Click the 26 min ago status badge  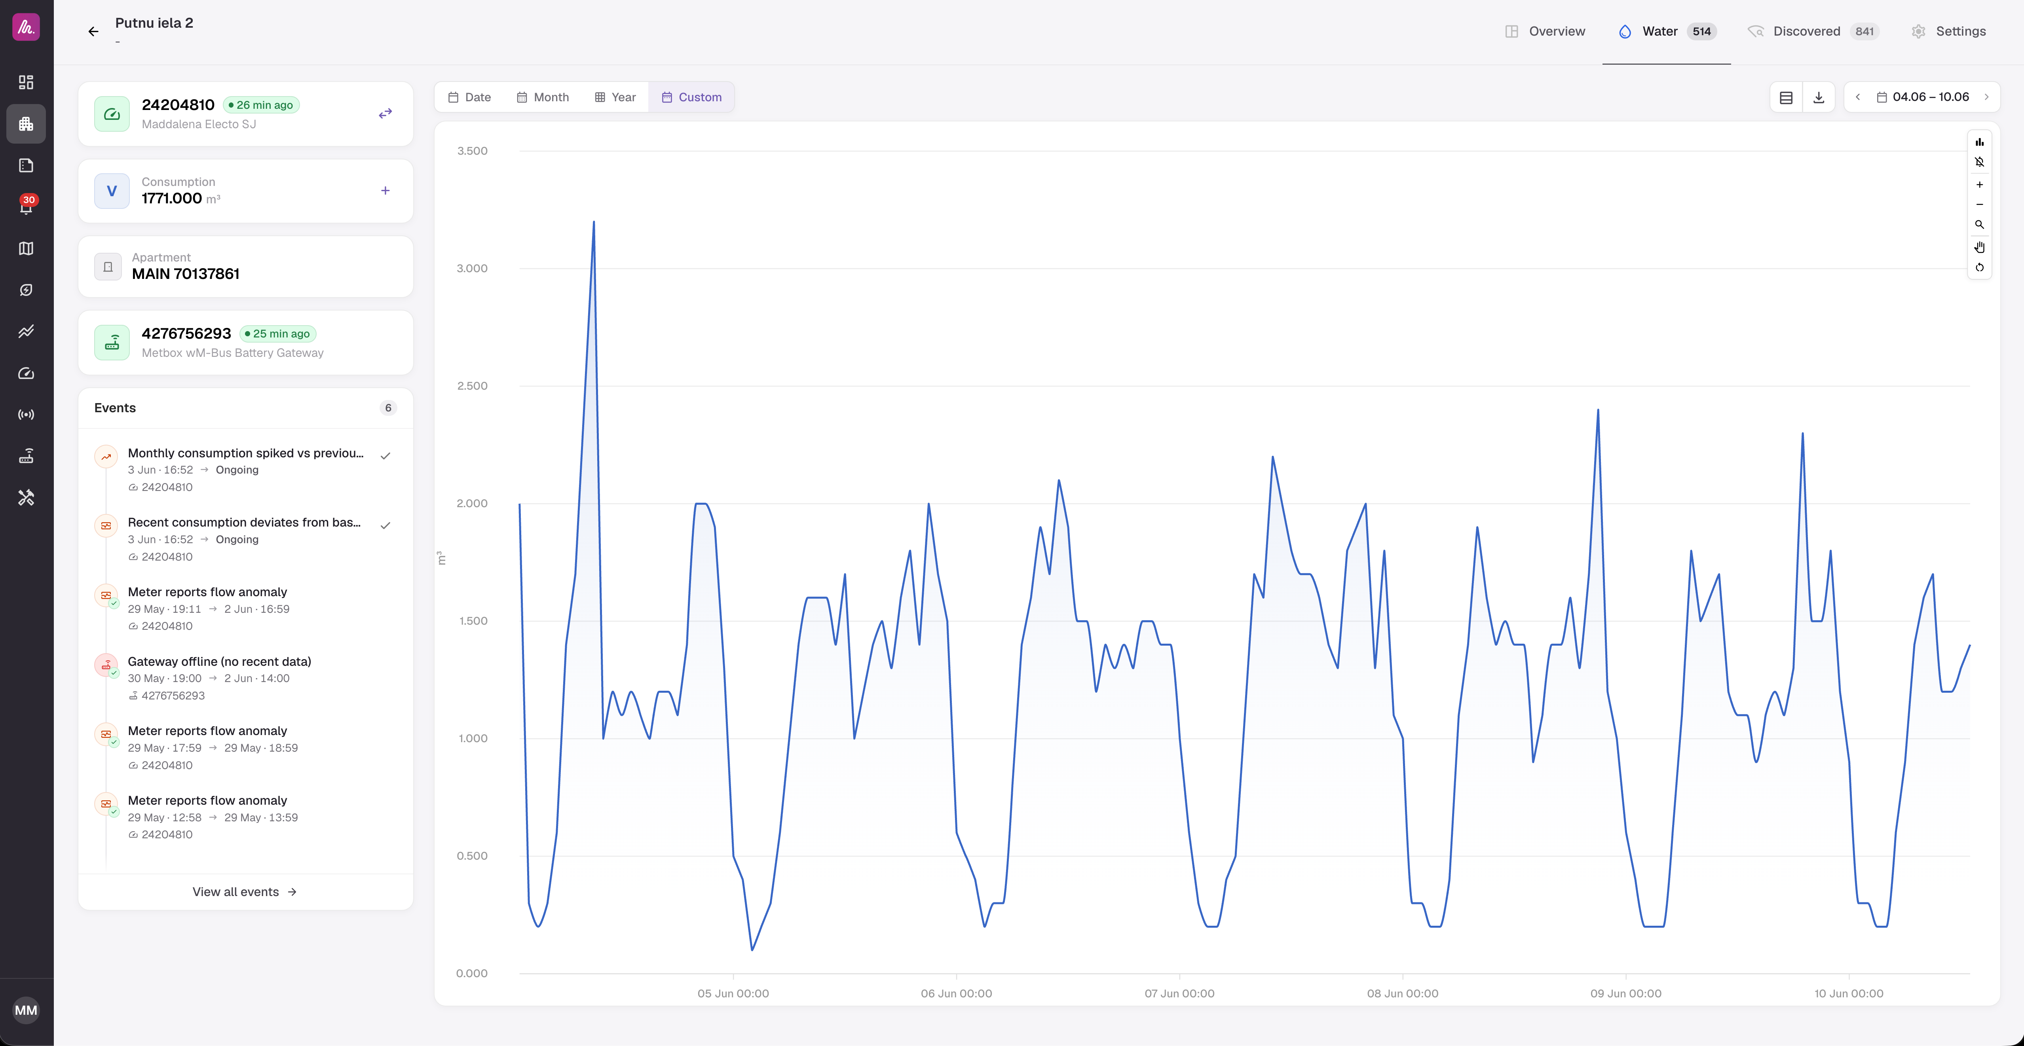pos(261,105)
